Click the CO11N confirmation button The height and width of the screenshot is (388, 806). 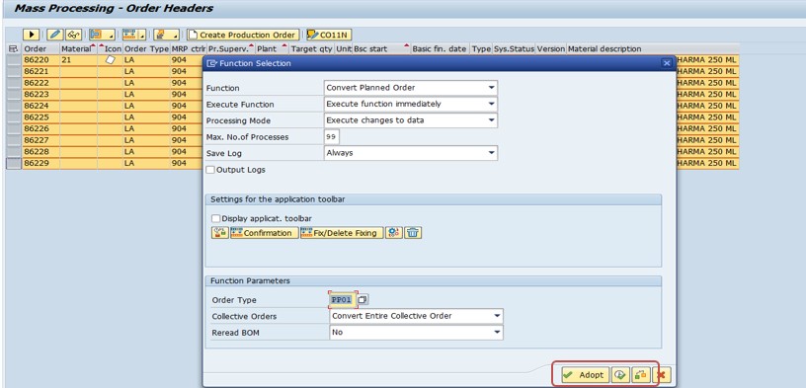tap(329, 35)
